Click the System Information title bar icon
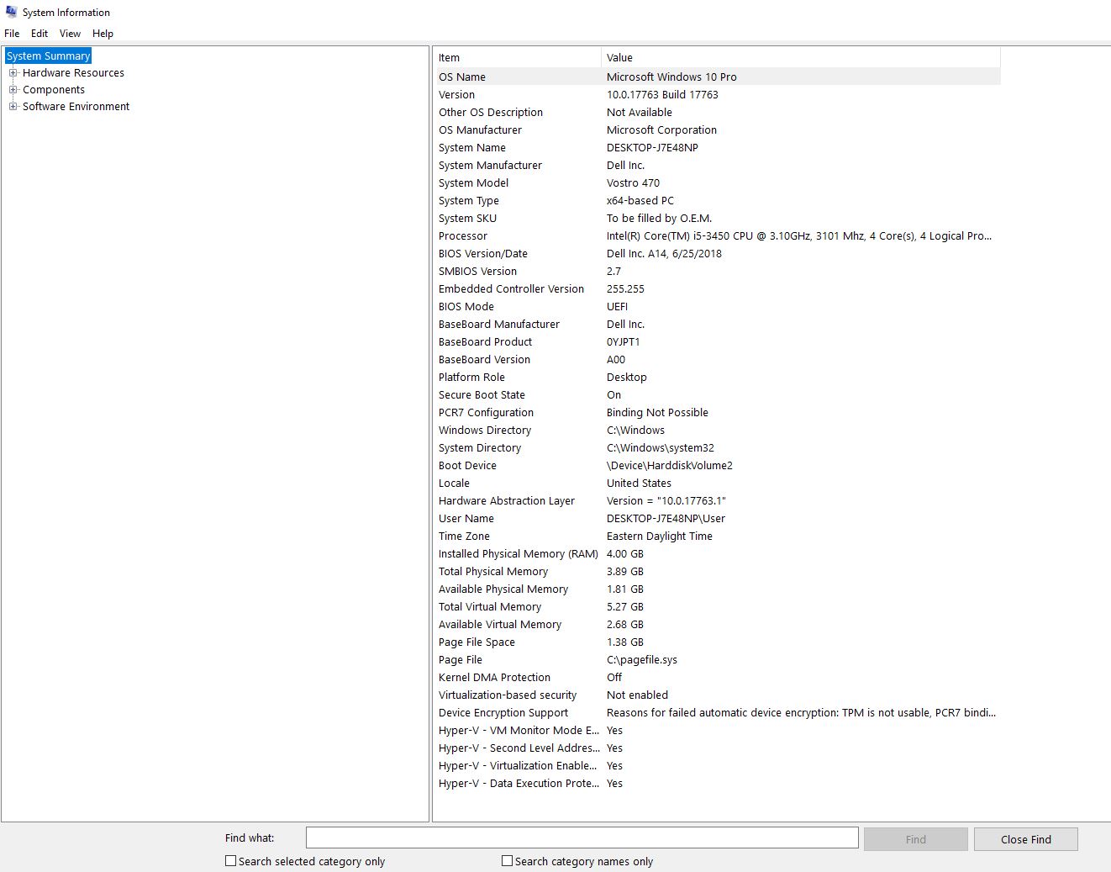 11,12
